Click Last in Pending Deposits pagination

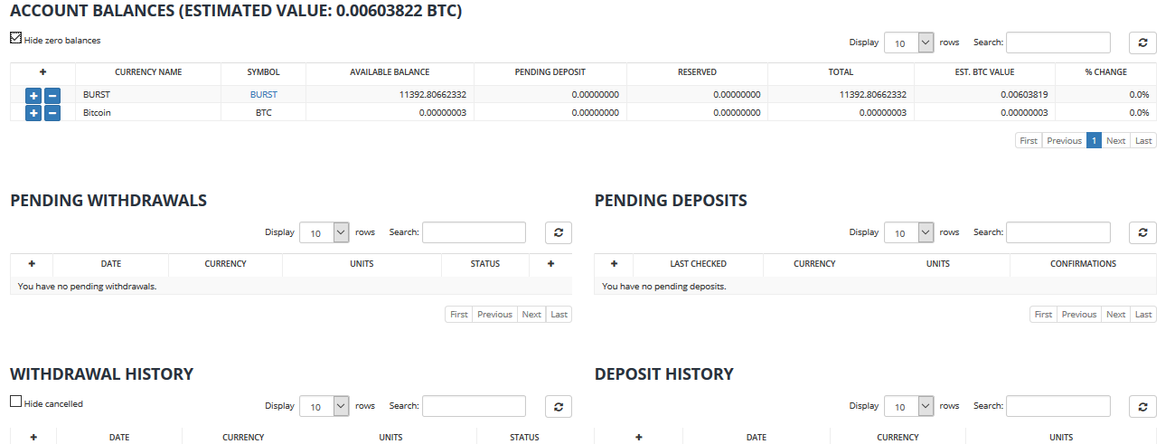pos(1143,315)
